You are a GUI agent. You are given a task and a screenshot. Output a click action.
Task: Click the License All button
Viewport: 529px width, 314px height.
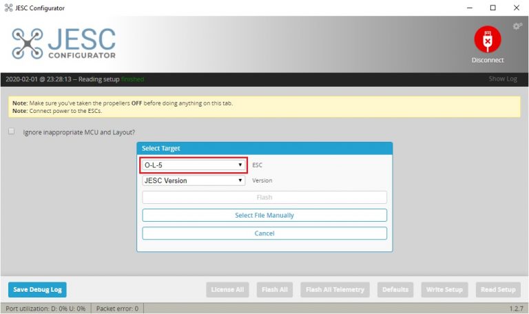tap(227, 289)
